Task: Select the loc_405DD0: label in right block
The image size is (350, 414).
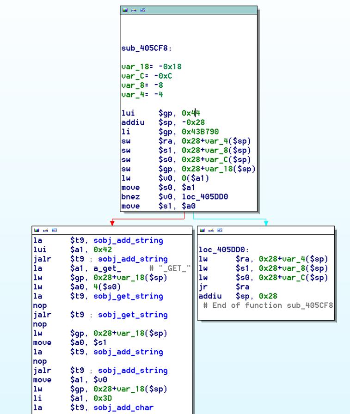Action: click(x=224, y=250)
